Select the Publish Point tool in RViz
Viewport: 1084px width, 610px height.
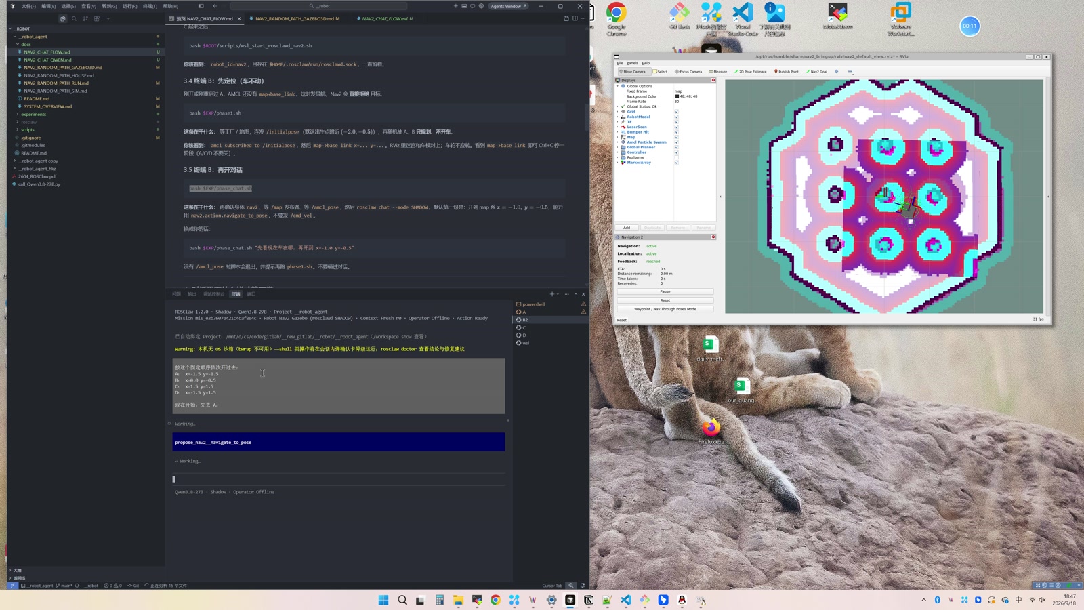[x=787, y=72]
